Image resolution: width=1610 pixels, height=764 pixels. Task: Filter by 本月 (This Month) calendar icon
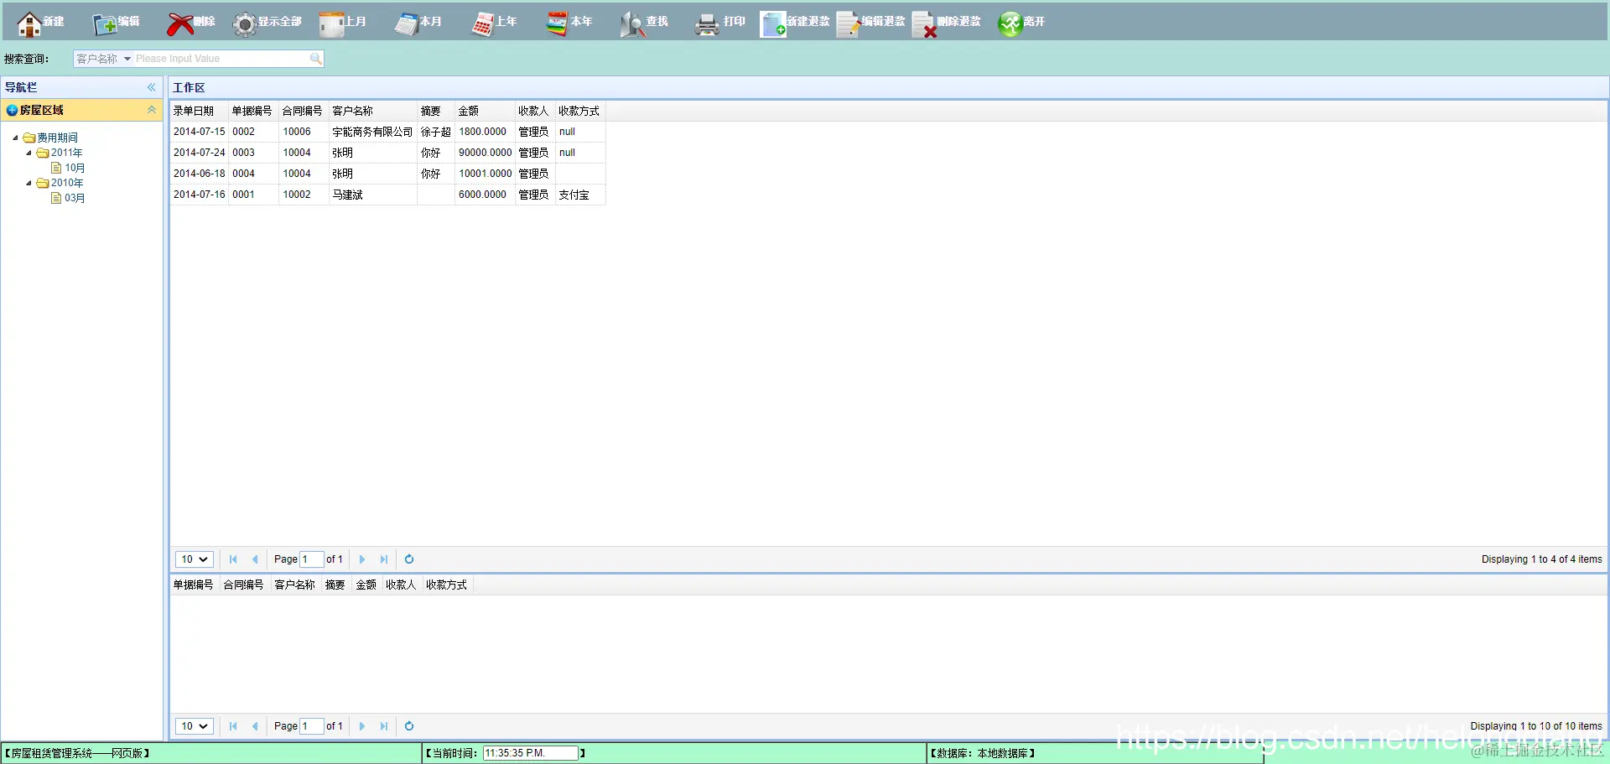pyautogui.click(x=407, y=23)
